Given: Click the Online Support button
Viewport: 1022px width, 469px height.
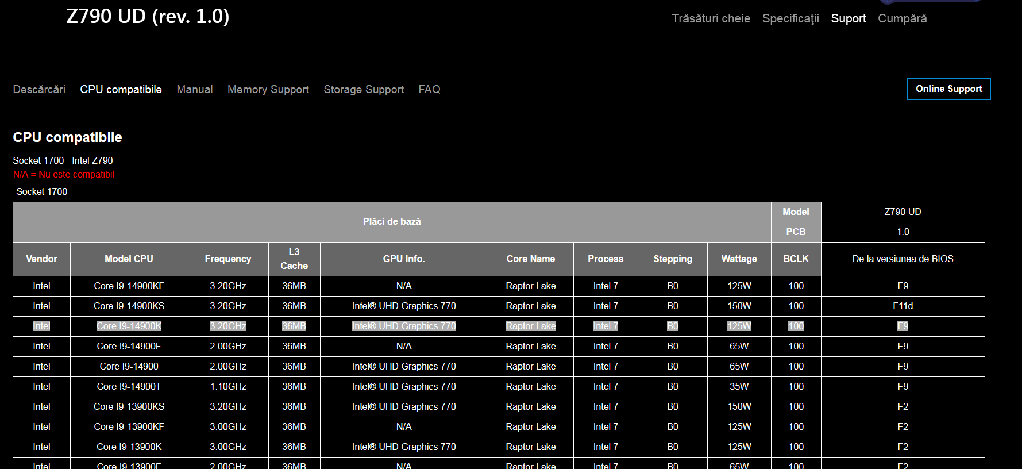Looking at the screenshot, I should tap(949, 89).
